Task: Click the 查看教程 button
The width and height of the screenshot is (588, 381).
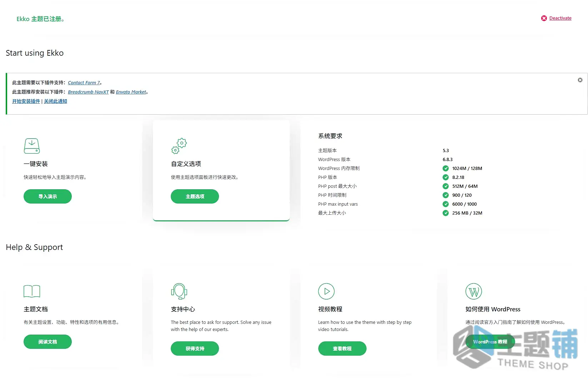Action: pyautogui.click(x=342, y=349)
